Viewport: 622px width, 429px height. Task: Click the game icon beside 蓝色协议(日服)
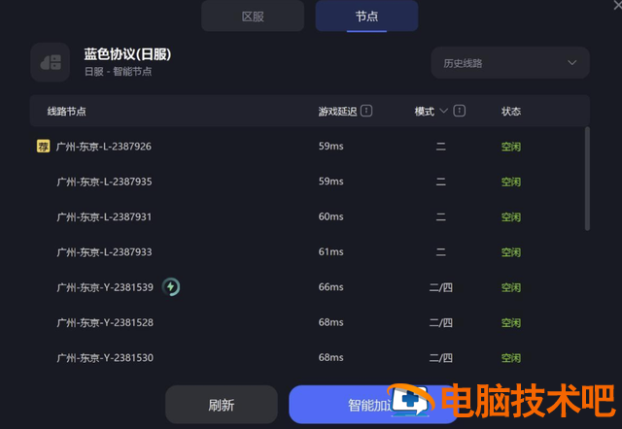point(51,62)
